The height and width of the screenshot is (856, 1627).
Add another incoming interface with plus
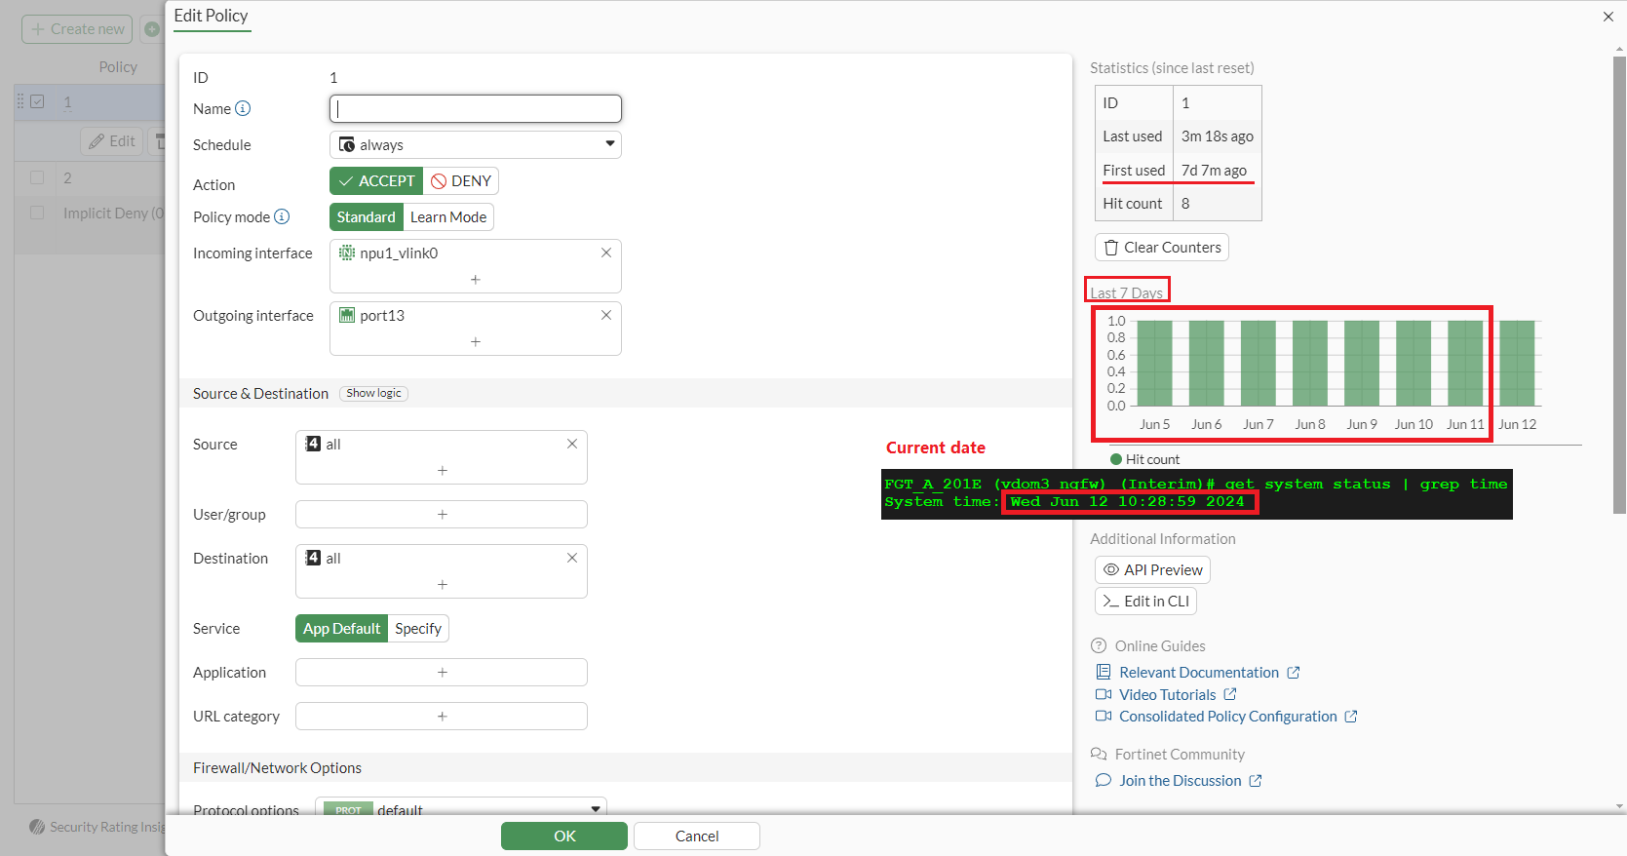476,279
